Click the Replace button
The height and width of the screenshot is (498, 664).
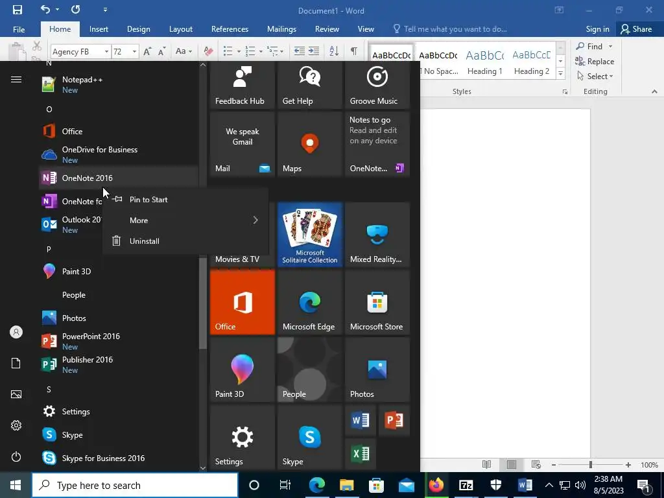click(x=595, y=62)
